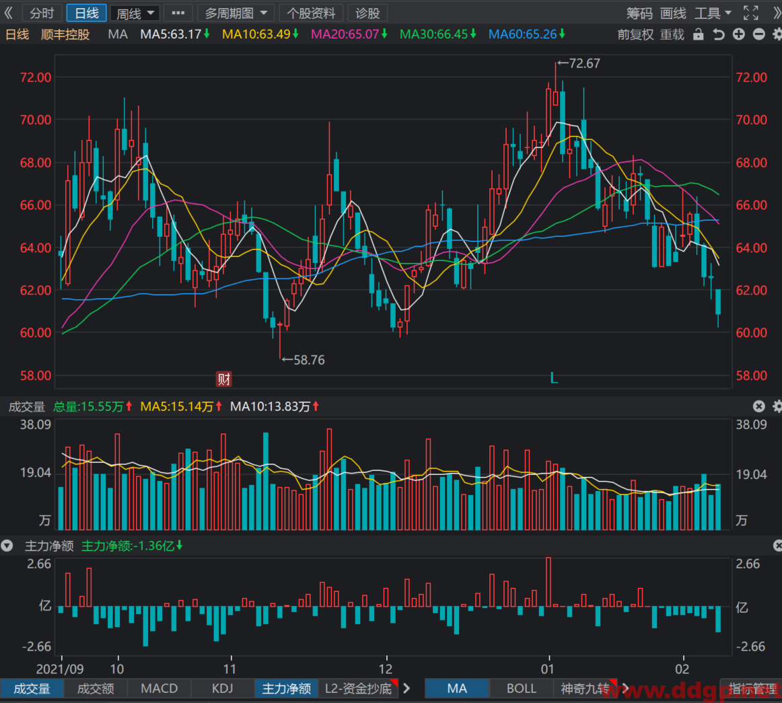The height and width of the screenshot is (703, 782).
Task: Click 重载 to reload data
Action: [x=672, y=34]
